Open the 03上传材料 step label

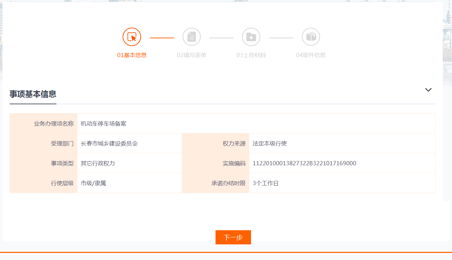[x=251, y=55]
